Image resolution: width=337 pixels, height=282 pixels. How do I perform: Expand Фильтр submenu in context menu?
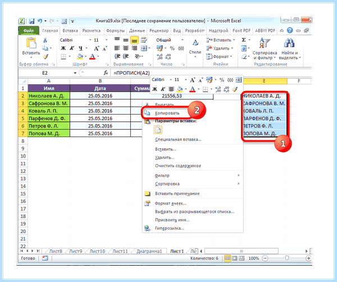coord(193,176)
